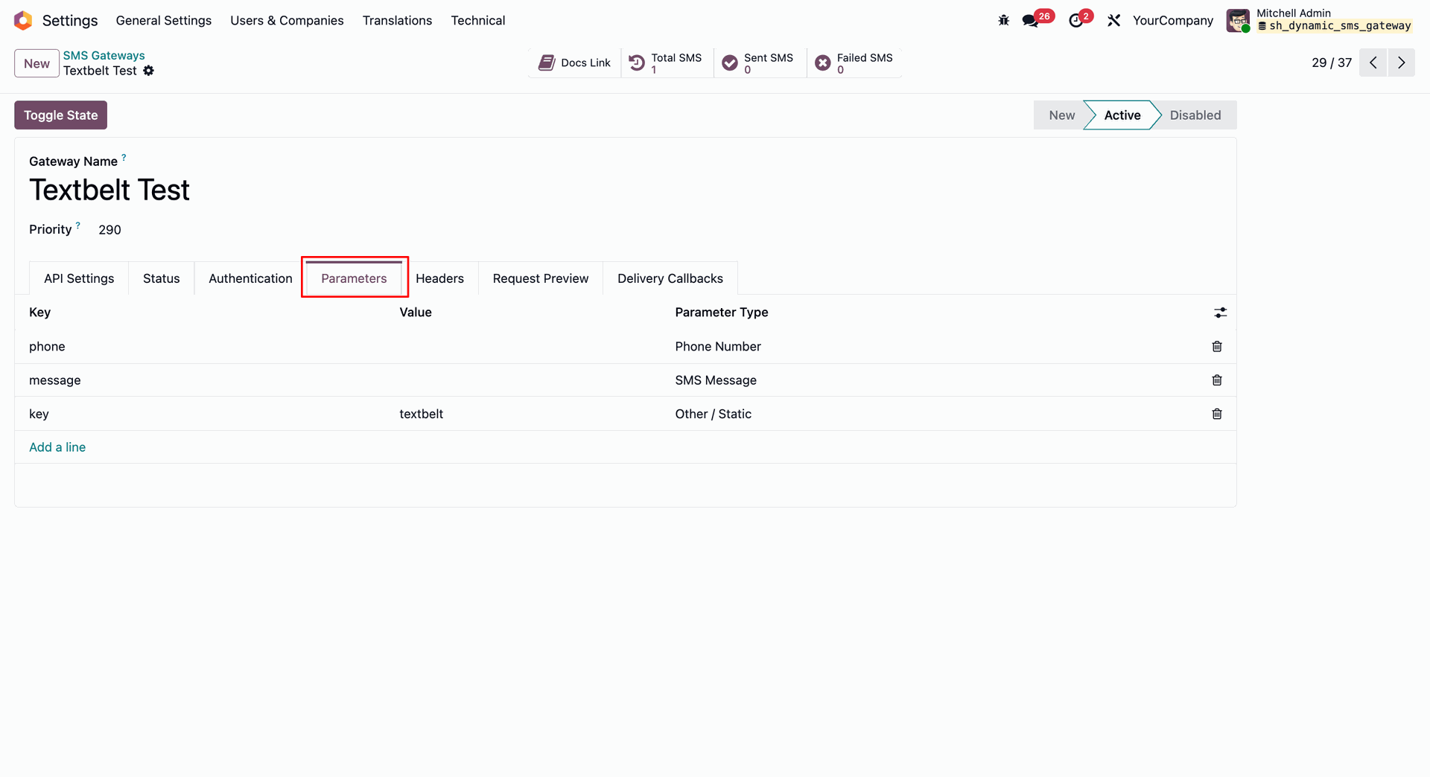Set status to Active stage

coord(1122,115)
